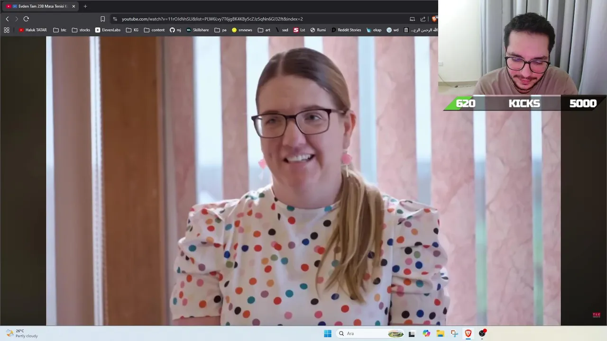
Task: Go back to the previous page
Action: [x=7, y=19]
